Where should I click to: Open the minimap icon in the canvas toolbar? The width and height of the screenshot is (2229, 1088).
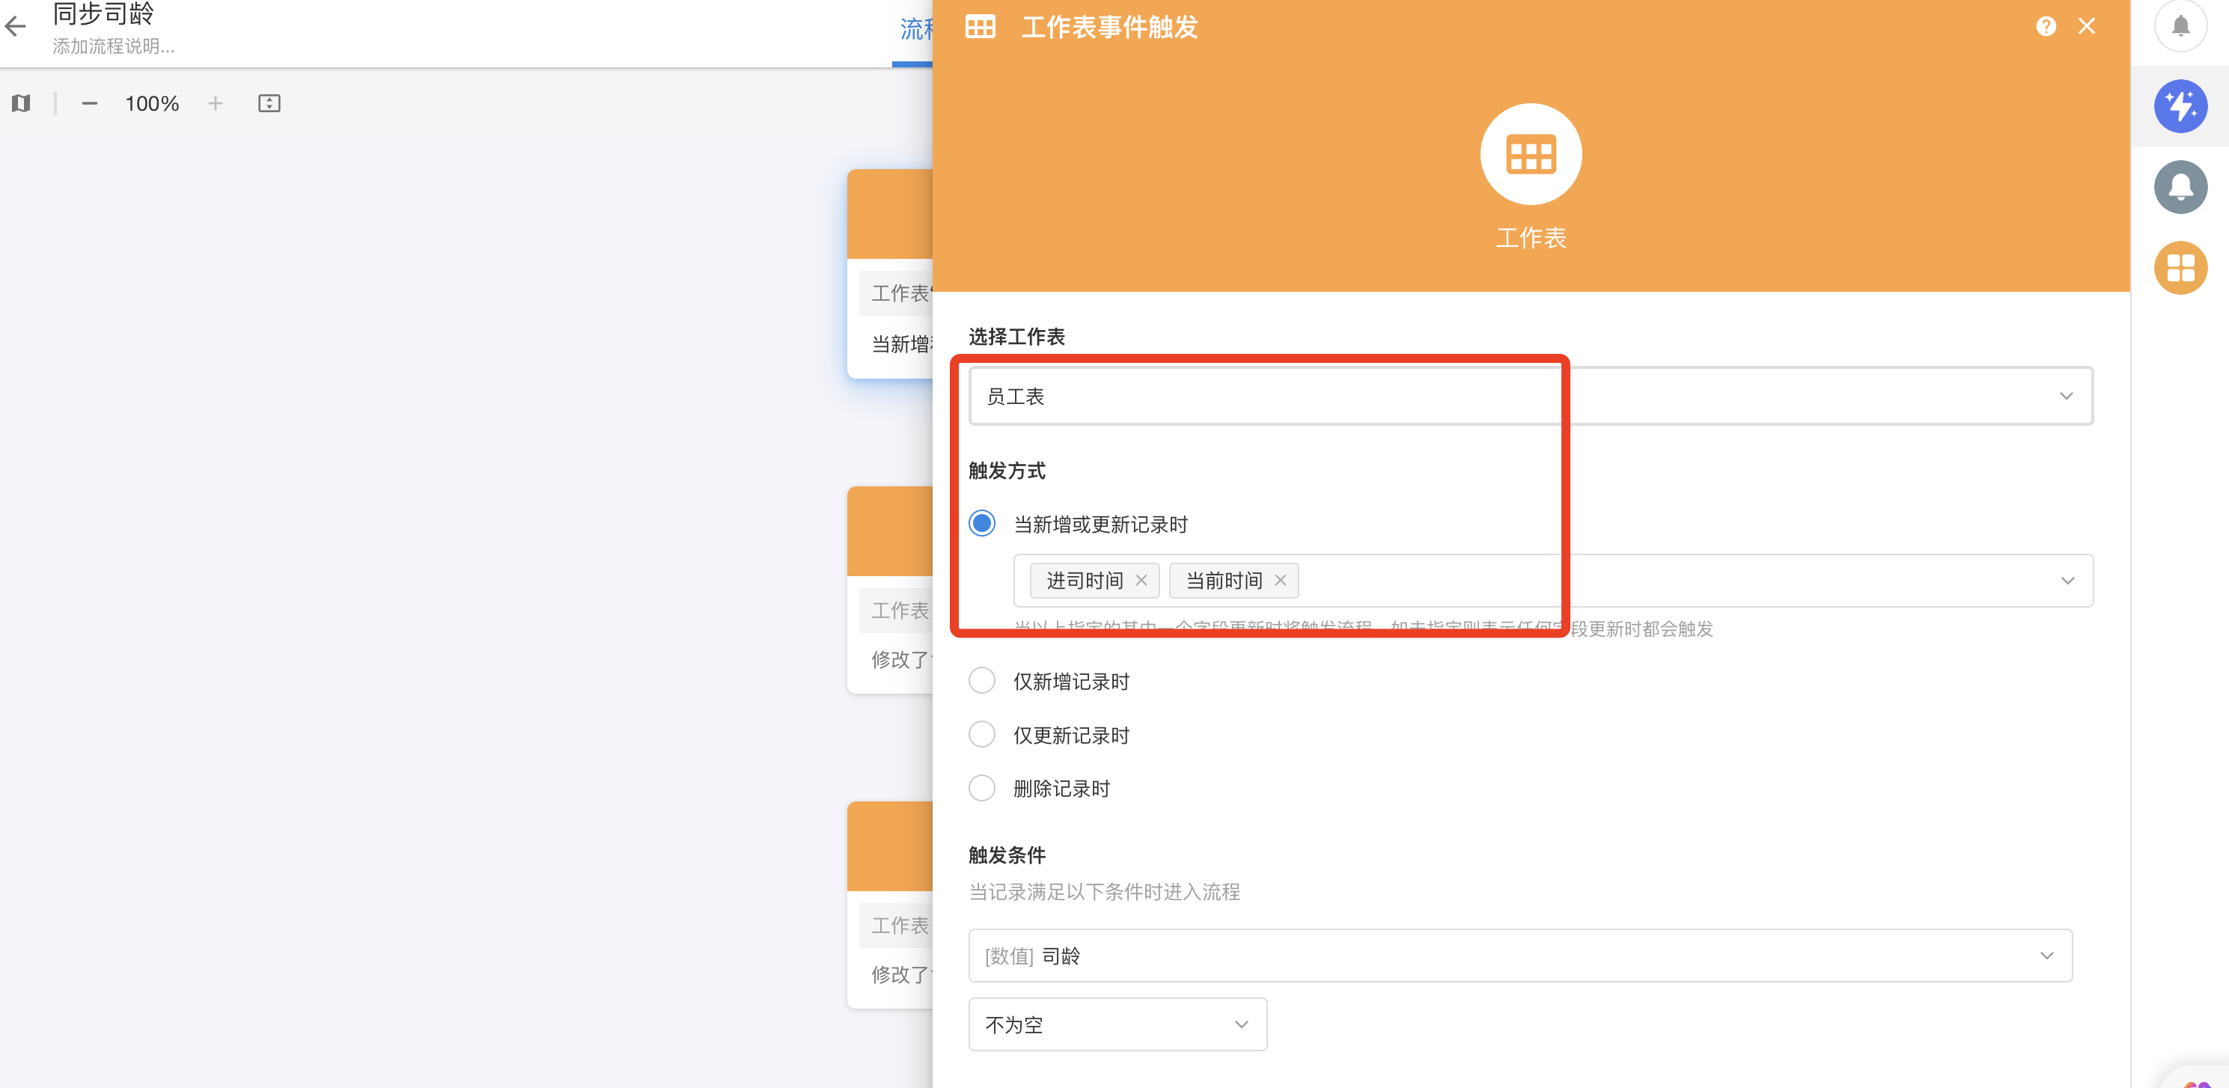[x=22, y=104]
